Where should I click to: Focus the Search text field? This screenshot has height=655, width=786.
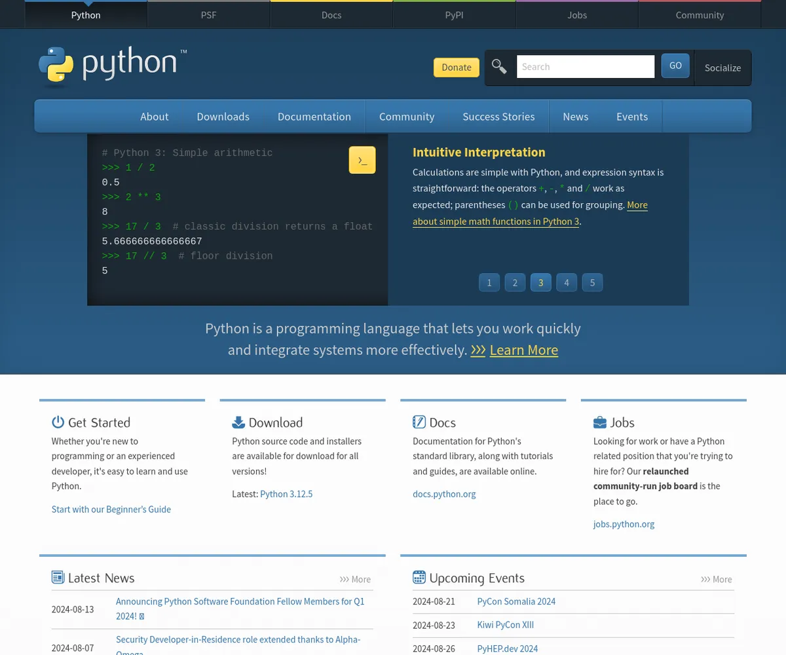pos(585,67)
